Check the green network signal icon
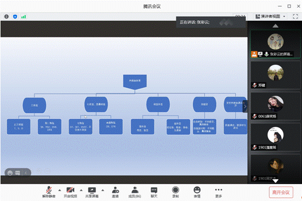302x201 pixels. (23, 17)
